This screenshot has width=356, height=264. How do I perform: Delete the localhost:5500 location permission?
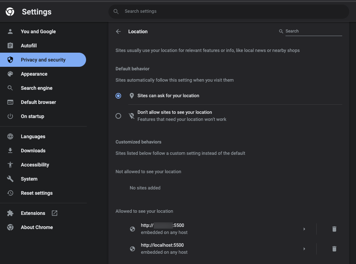pyautogui.click(x=334, y=249)
